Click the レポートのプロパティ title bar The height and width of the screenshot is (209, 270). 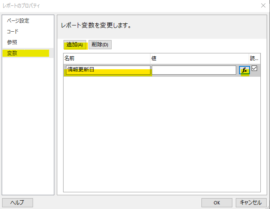[x=125, y=6]
